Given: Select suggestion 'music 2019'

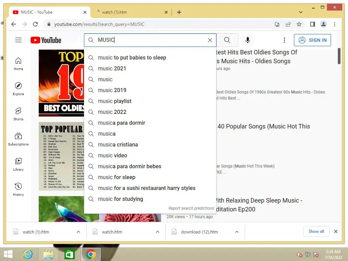Looking at the screenshot, I should 150,90.
